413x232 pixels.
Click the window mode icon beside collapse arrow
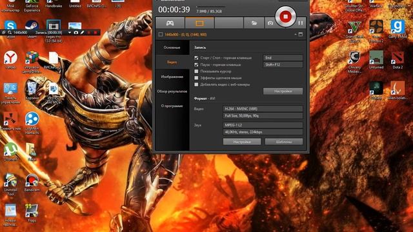click(301, 34)
